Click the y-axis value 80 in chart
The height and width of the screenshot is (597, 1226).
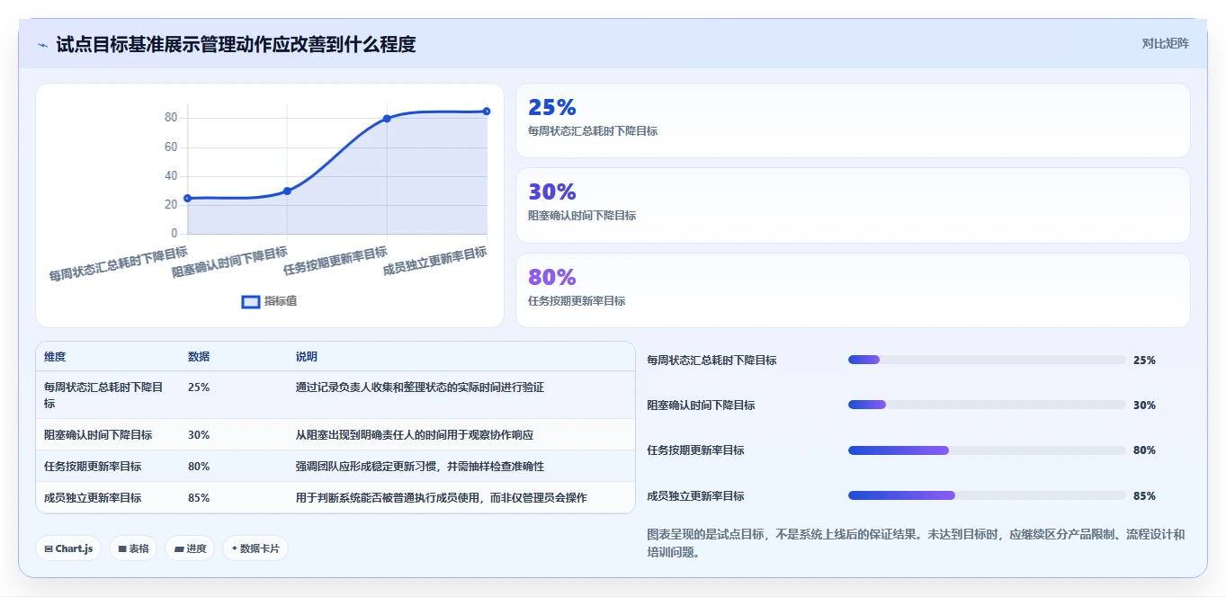tap(171, 118)
